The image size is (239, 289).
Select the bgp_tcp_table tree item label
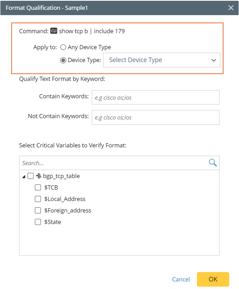tap(61, 176)
